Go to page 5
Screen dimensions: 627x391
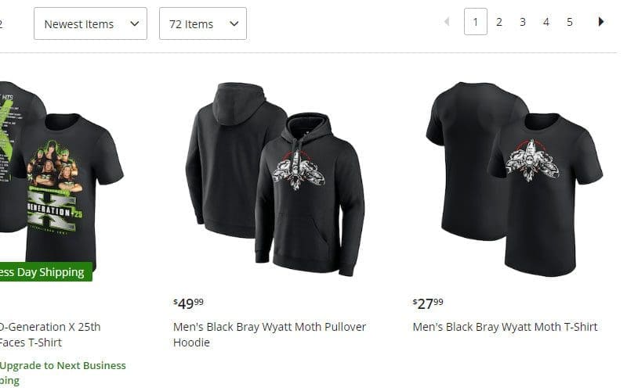(x=570, y=22)
